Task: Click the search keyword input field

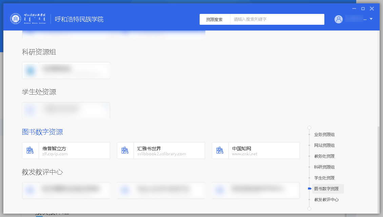Action: [277, 19]
